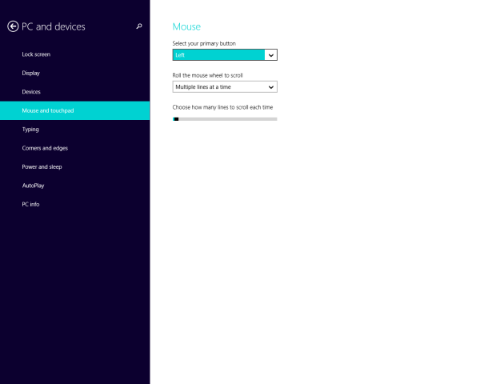Viewport: 480px width, 384px height.
Task: Click the PC and devices title
Action: pyautogui.click(x=54, y=26)
